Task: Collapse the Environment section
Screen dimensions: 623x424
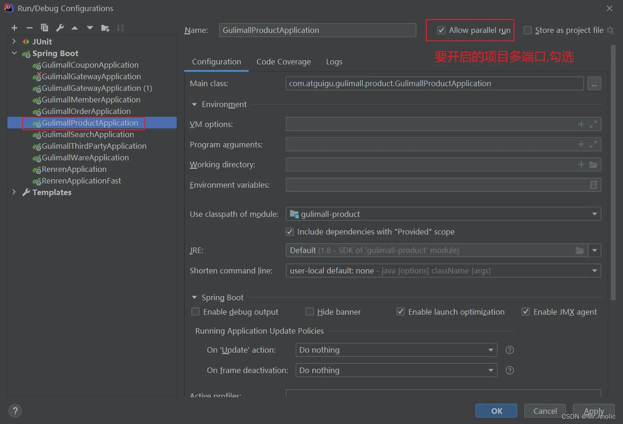Action: [194, 104]
